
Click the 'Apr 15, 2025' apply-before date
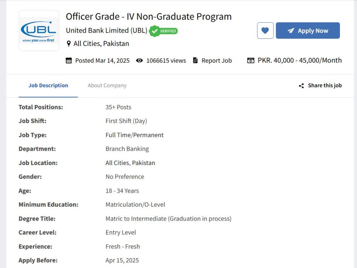(122, 260)
